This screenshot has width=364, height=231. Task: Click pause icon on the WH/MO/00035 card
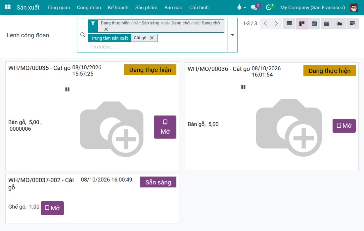(x=67, y=89)
